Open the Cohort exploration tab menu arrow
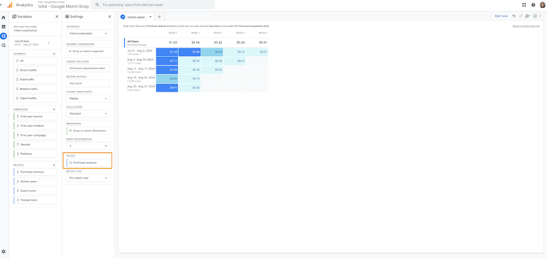The height and width of the screenshot is (258, 547). coord(150,17)
